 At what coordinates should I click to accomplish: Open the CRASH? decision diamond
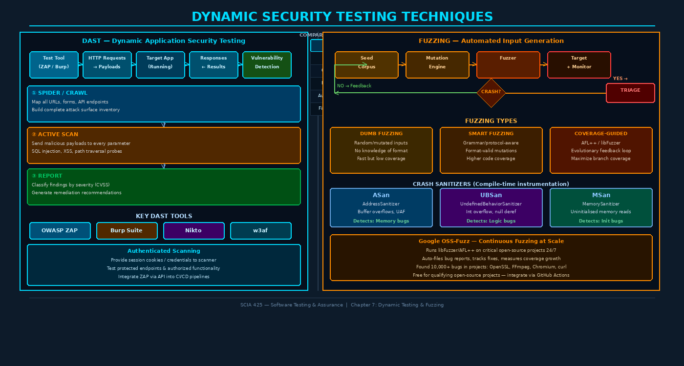click(491, 92)
